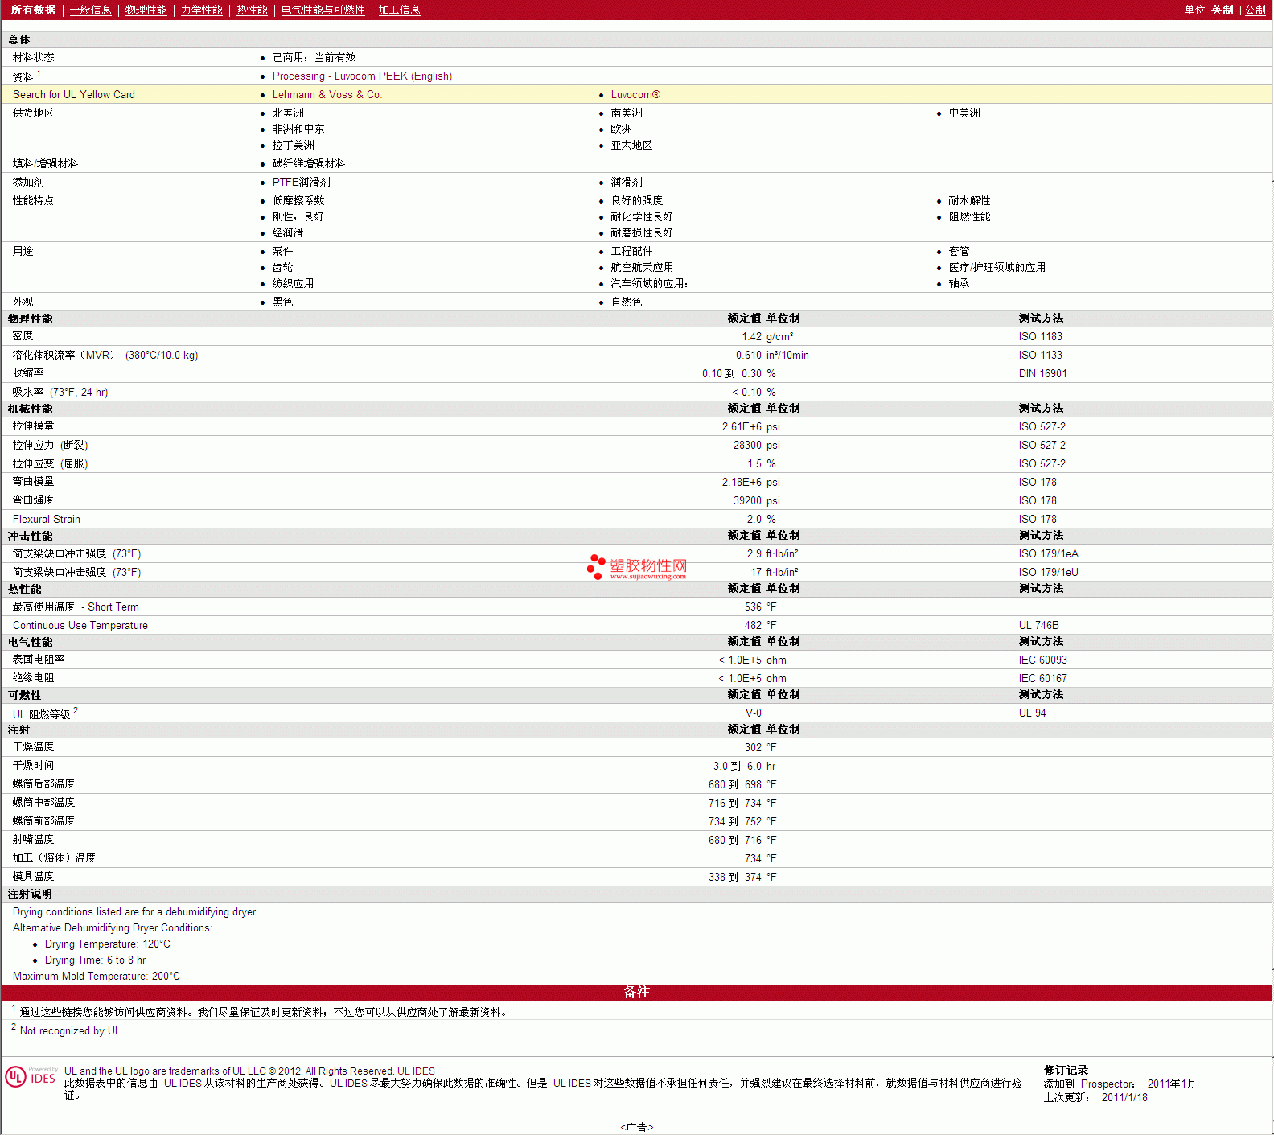
Task: Switch units to 公制
Action: click(1255, 10)
